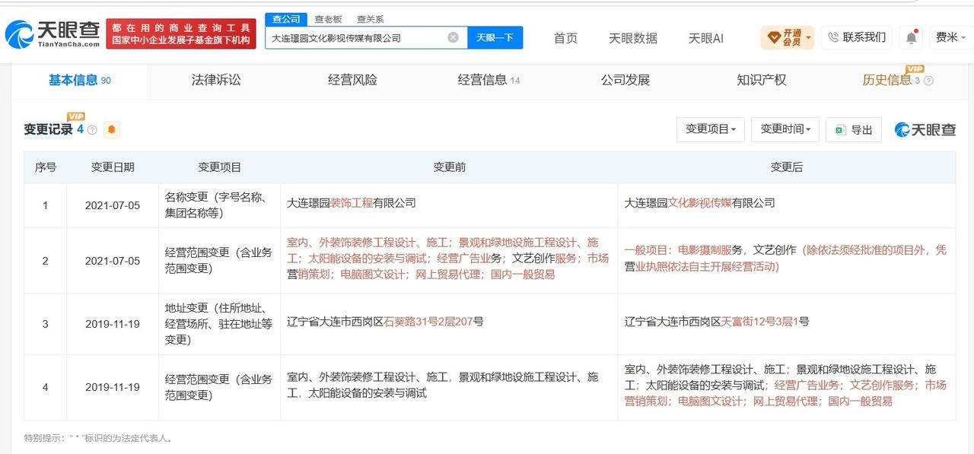The image size is (974, 454).
Task: Switch to the 经营信息 tab
Action: point(489,80)
